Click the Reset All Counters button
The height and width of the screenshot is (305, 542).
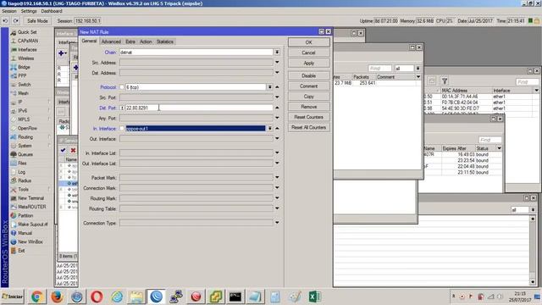click(x=308, y=128)
